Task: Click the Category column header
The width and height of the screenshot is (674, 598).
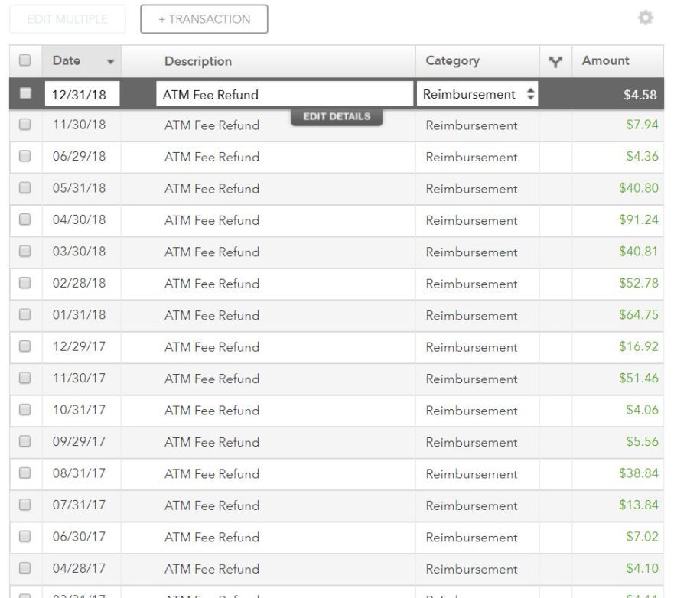Action: click(x=452, y=61)
